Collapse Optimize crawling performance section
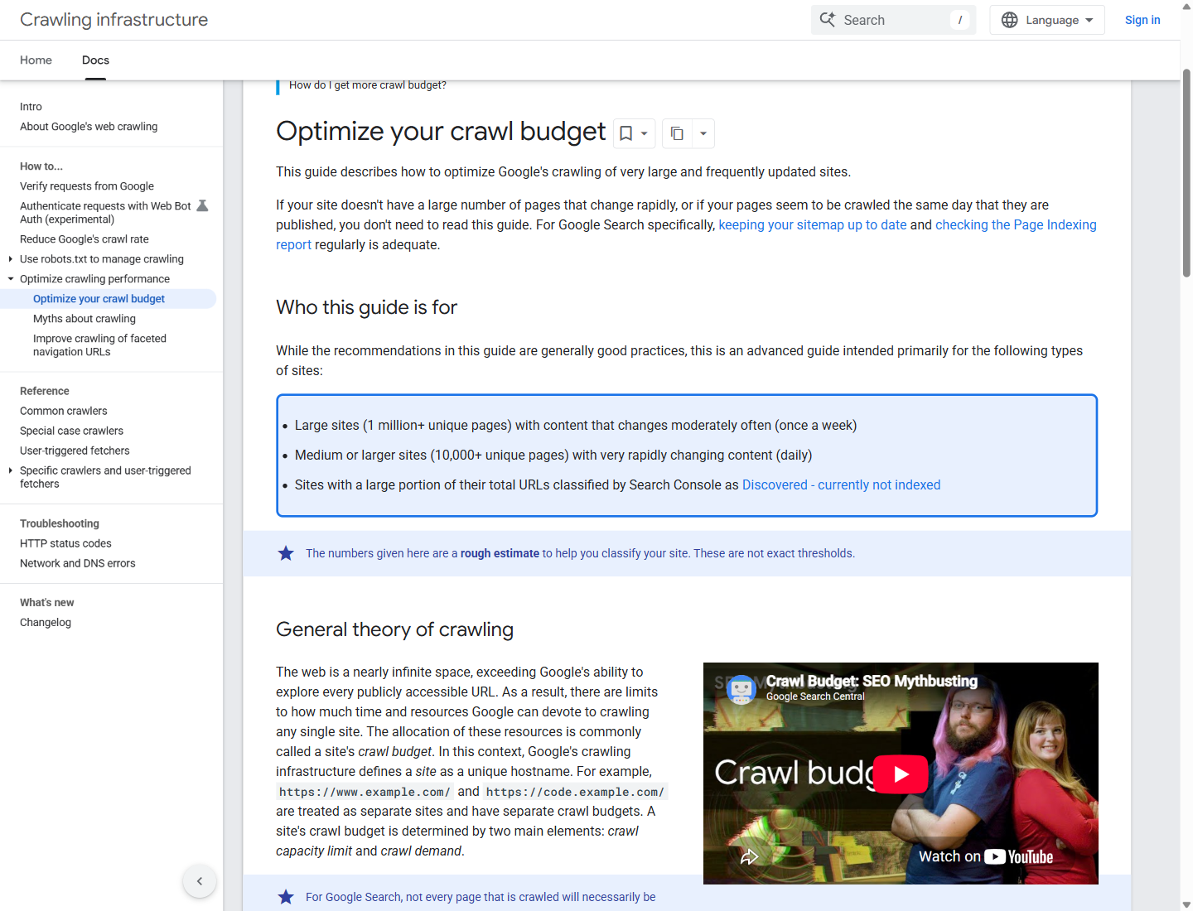The image size is (1193, 911). (x=10, y=279)
